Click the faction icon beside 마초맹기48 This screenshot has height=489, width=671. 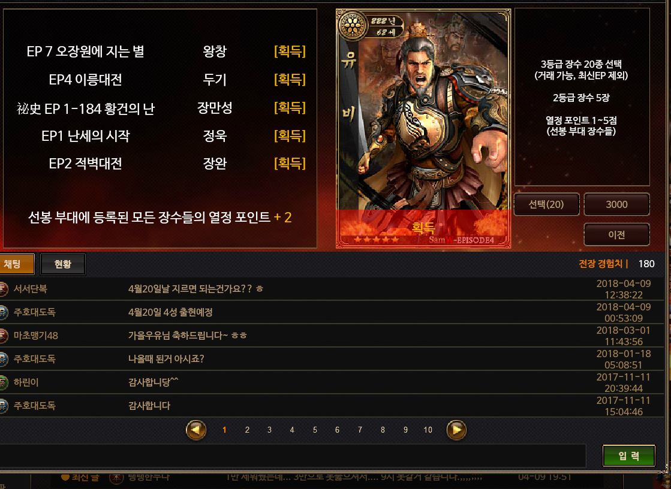tap(2, 336)
